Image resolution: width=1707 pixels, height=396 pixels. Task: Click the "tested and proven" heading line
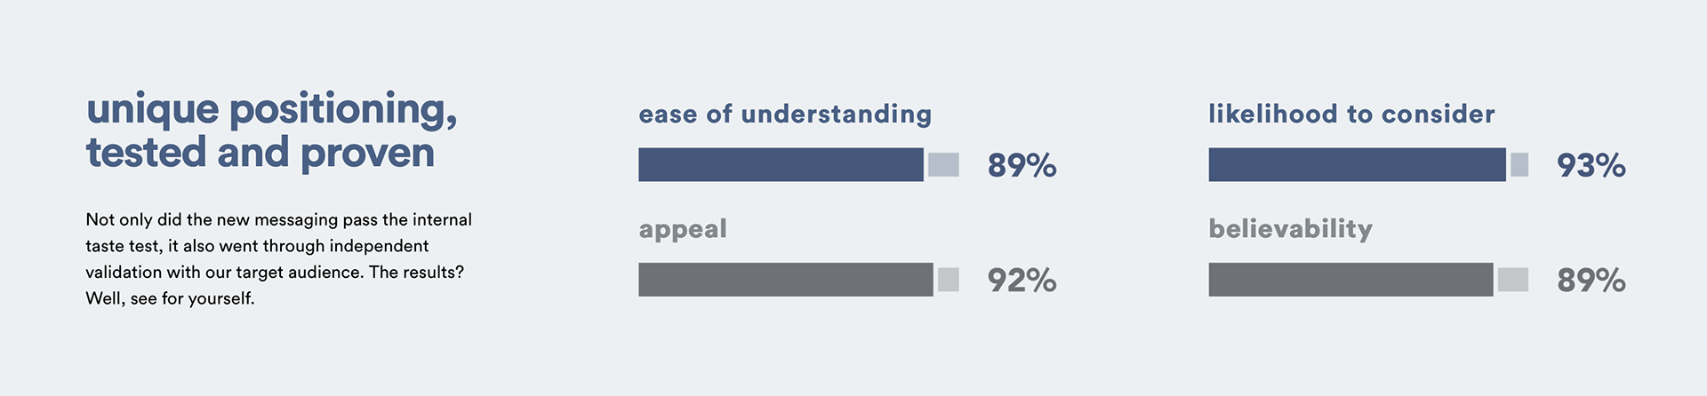(260, 153)
